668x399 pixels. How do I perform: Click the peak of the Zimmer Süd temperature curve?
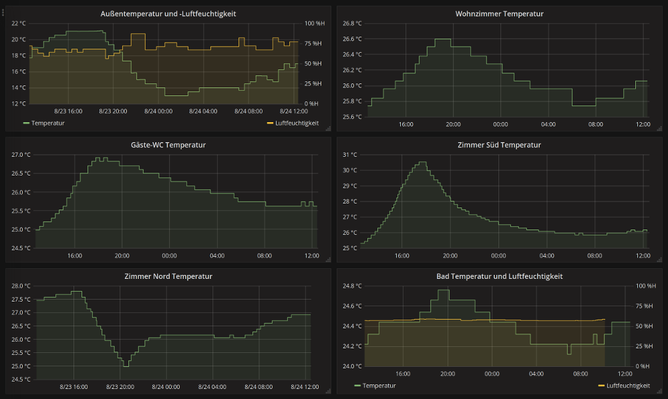[422, 162]
